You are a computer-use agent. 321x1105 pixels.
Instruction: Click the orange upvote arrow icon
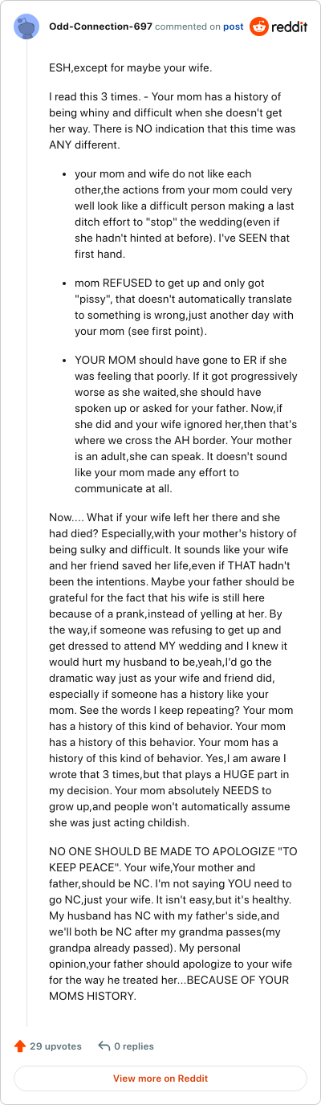(20, 1046)
